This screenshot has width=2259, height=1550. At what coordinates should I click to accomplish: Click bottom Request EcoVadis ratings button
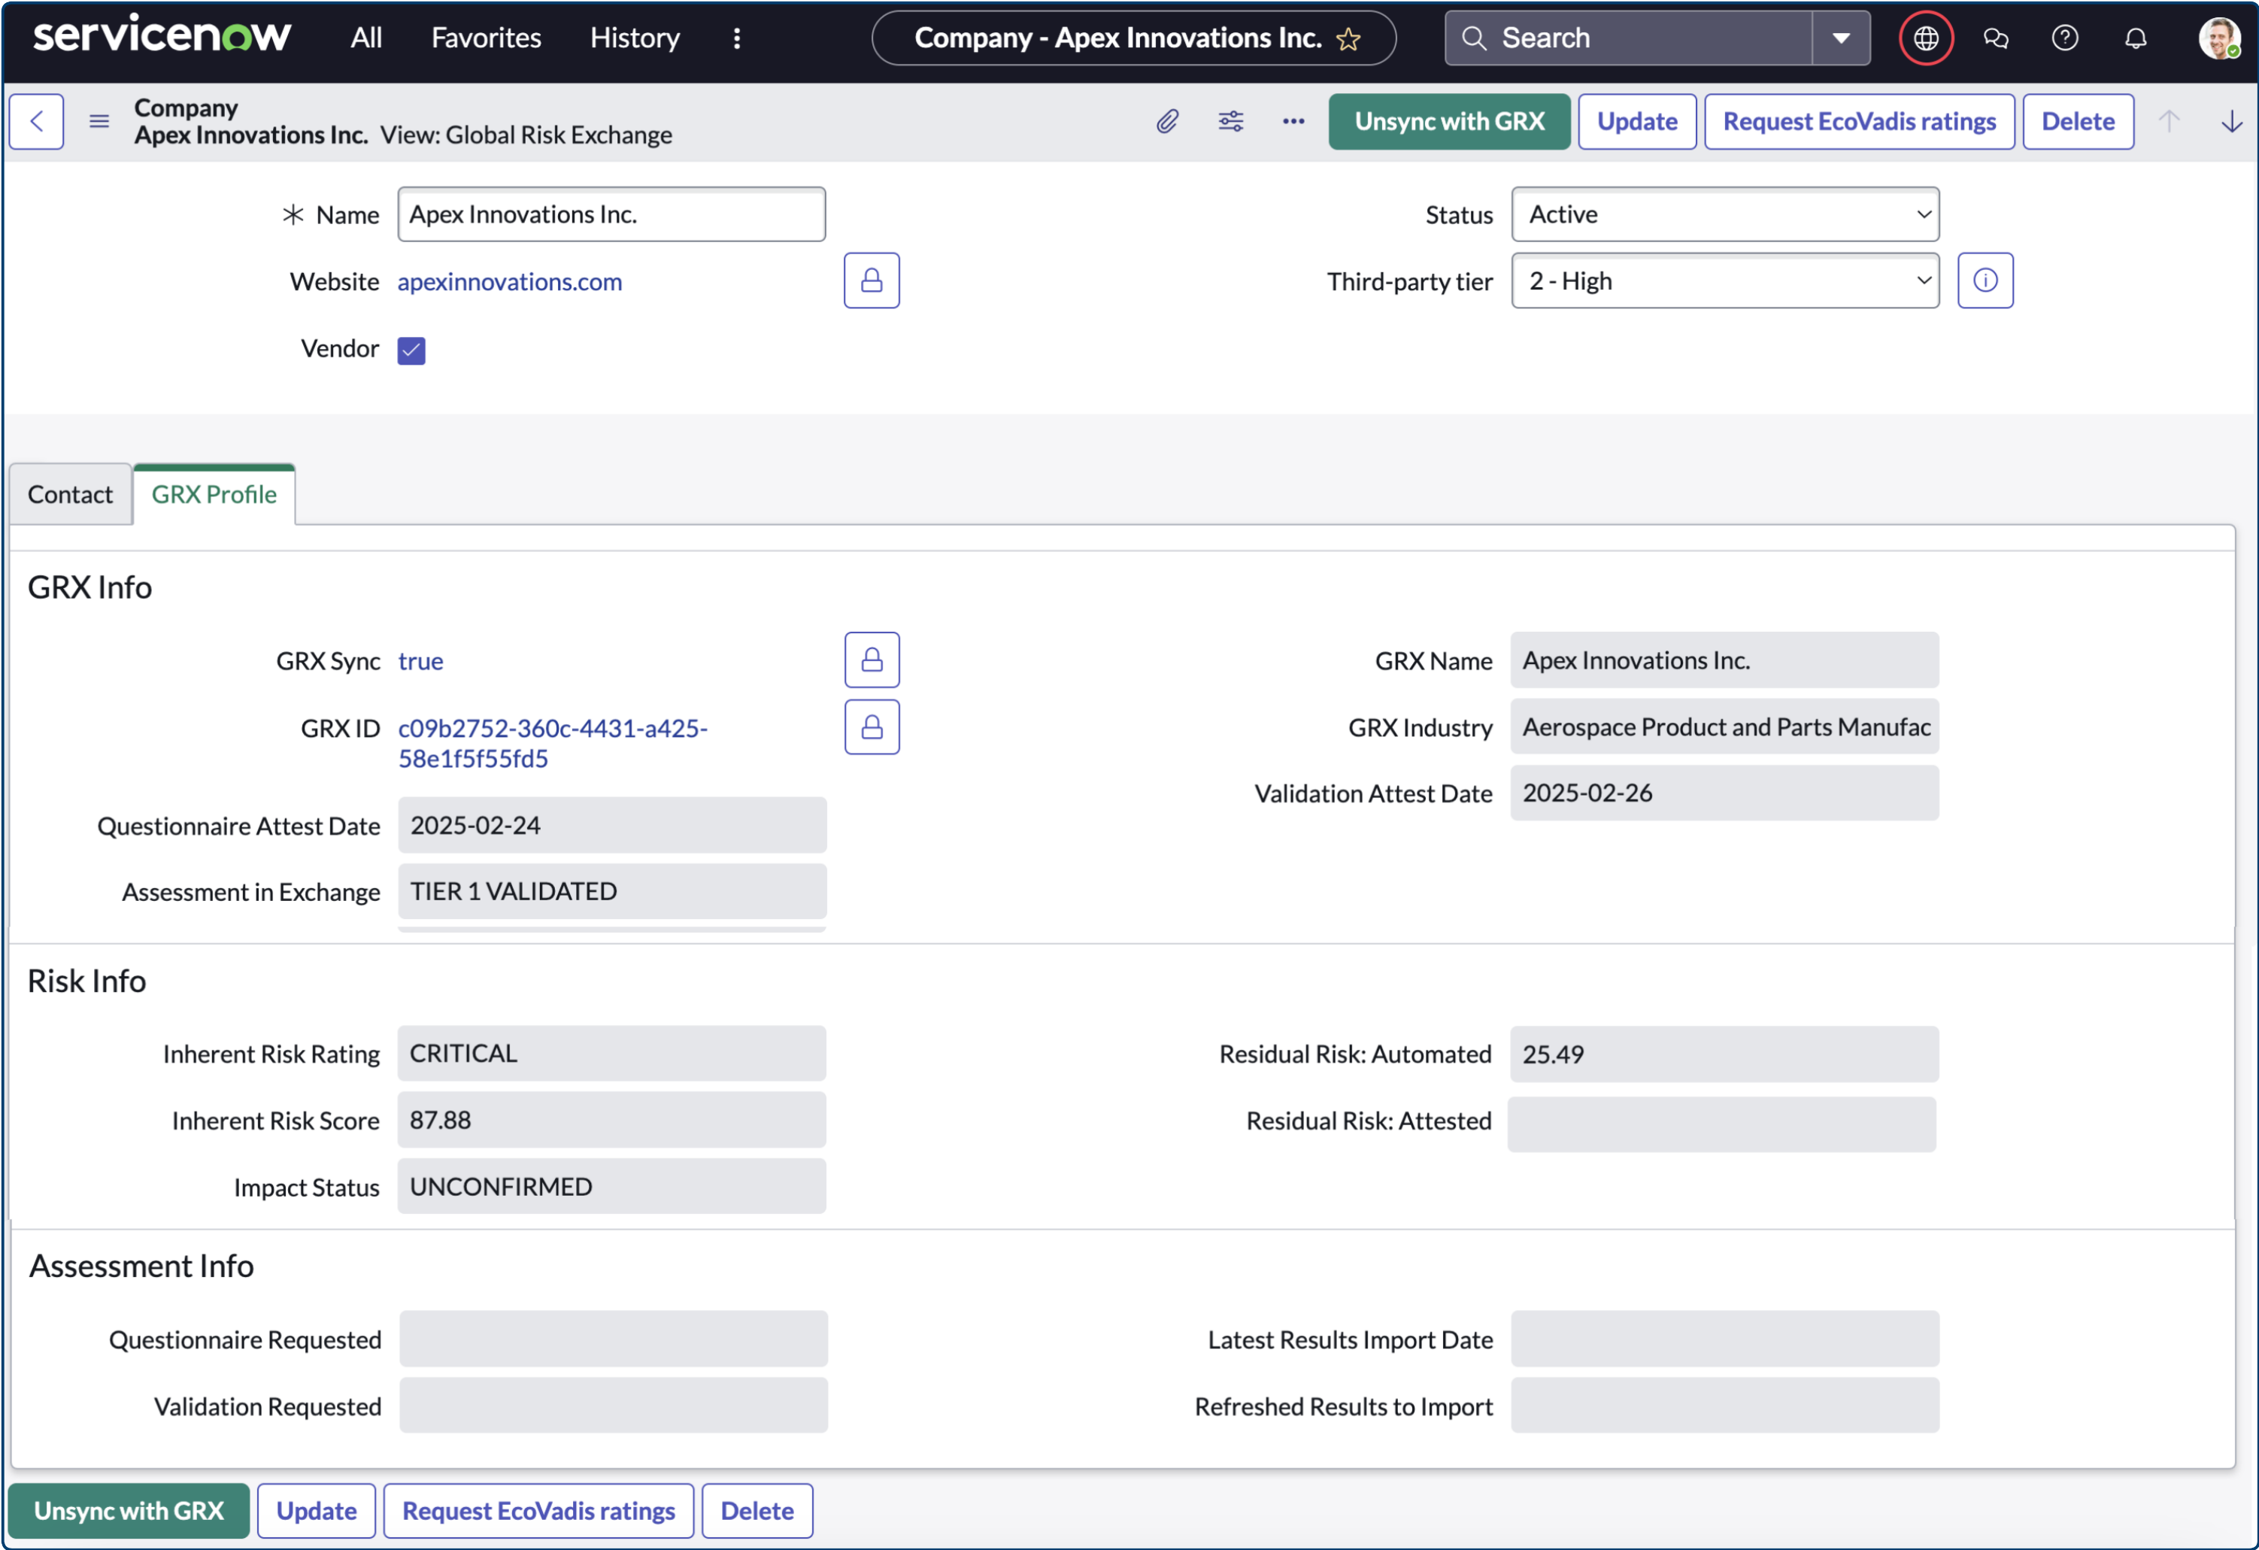pos(538,1511)
